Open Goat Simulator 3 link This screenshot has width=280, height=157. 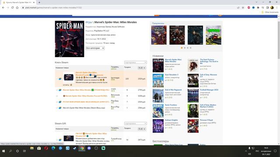pyautogui.click(x=171, y=75)
